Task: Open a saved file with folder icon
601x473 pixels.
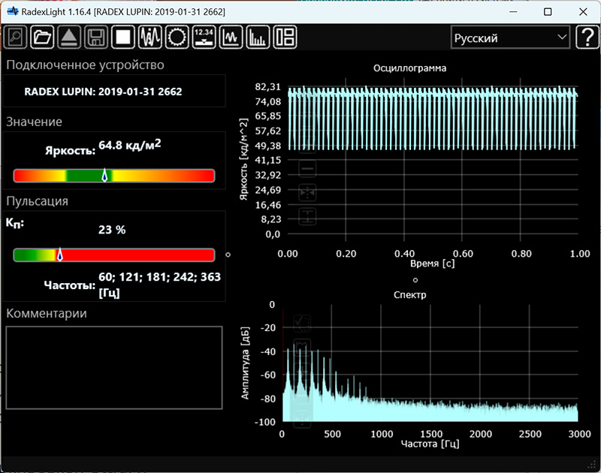Action: 43,37
